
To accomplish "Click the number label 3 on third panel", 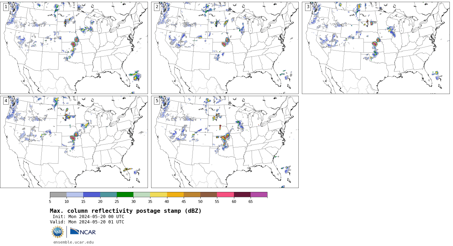I will [x=308, y=7].
